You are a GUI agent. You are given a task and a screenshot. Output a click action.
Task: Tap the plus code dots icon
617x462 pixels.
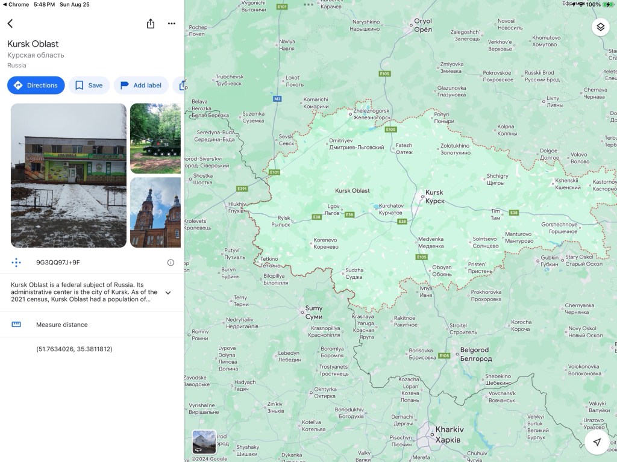click(16, 263)
